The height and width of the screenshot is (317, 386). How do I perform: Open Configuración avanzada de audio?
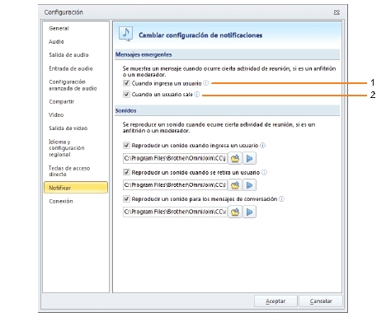[x=73, y=85]
